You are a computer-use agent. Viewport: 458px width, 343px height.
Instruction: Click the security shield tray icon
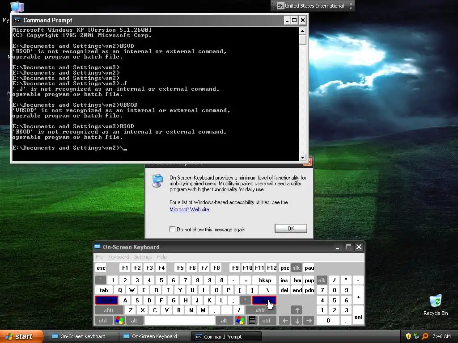pos(408,336)
